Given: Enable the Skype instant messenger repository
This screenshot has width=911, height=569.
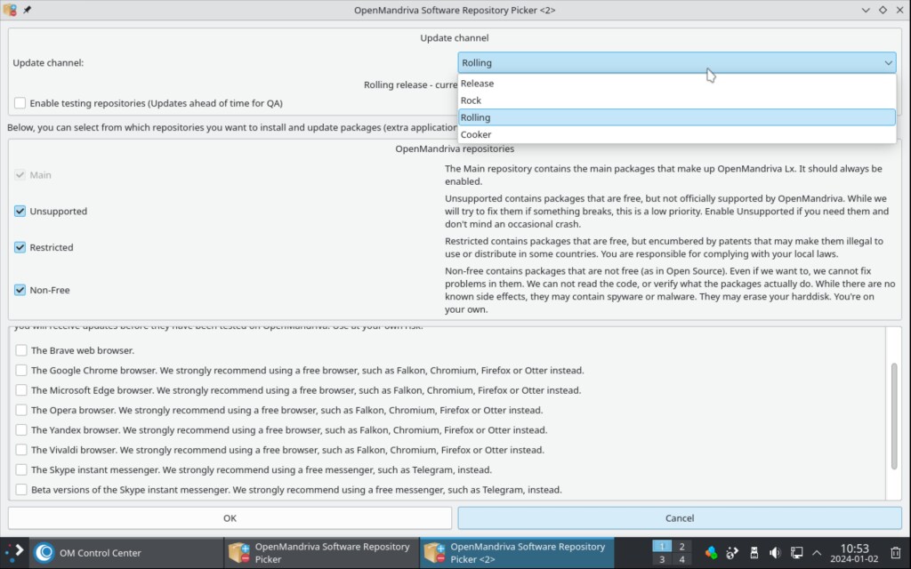Looking at the screenshot, I should [x=21, y=469].
